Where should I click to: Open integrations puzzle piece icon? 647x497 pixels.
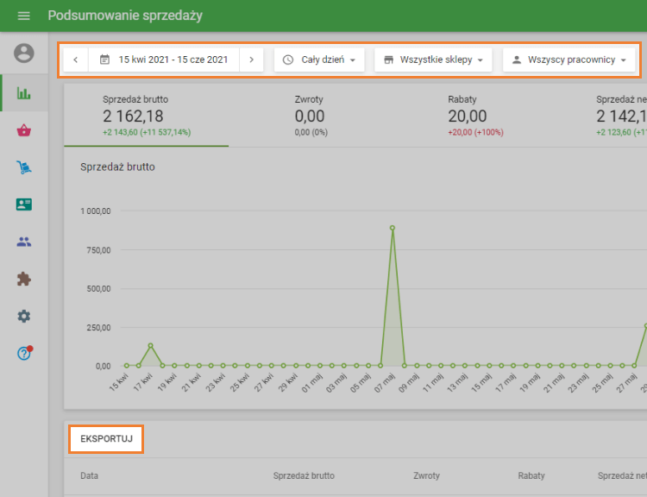point(24,279)
